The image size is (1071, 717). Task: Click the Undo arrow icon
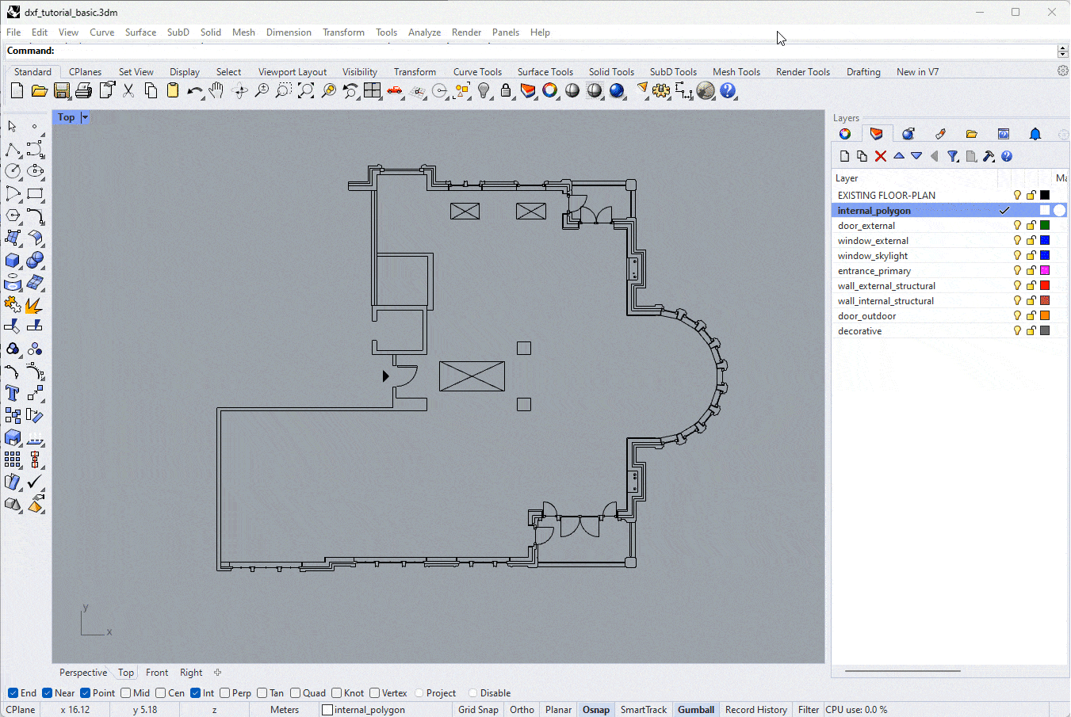tap(193, 91)
